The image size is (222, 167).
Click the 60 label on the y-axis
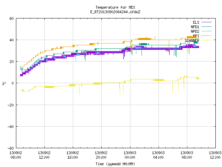pyautogui.click(x=11, y=18)
